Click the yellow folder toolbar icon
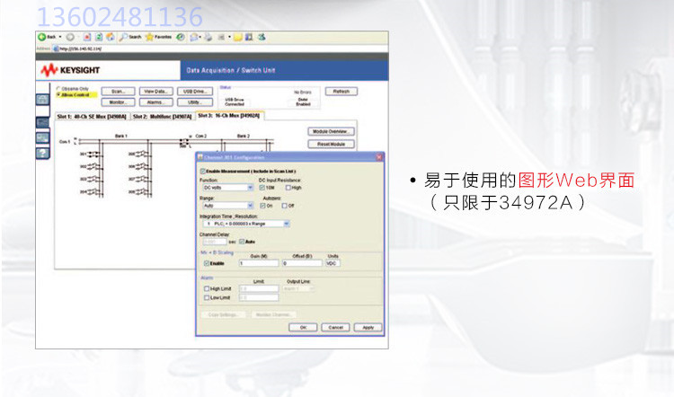Viewport: 674px width, 397px height. pyautogui.click(x=238, y=37)
